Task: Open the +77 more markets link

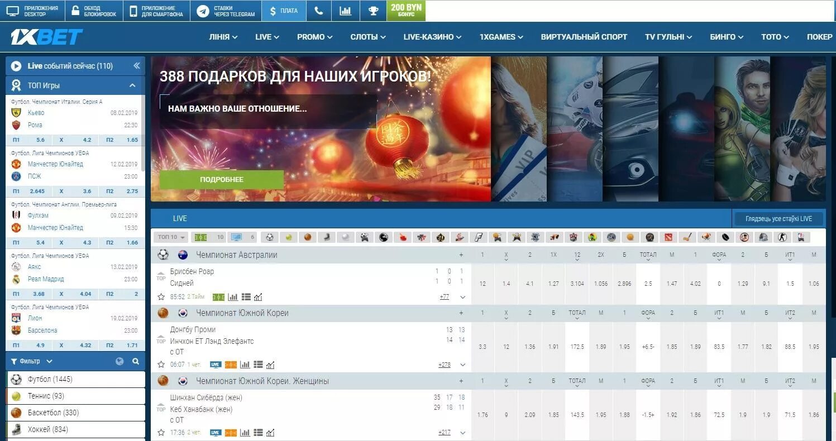Action: 444,297
